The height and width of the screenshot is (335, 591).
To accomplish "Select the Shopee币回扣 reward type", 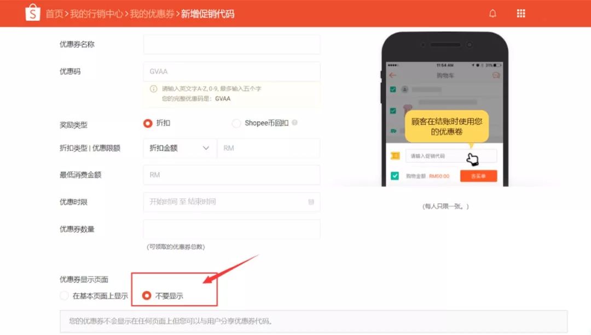I will coord(236,123).
